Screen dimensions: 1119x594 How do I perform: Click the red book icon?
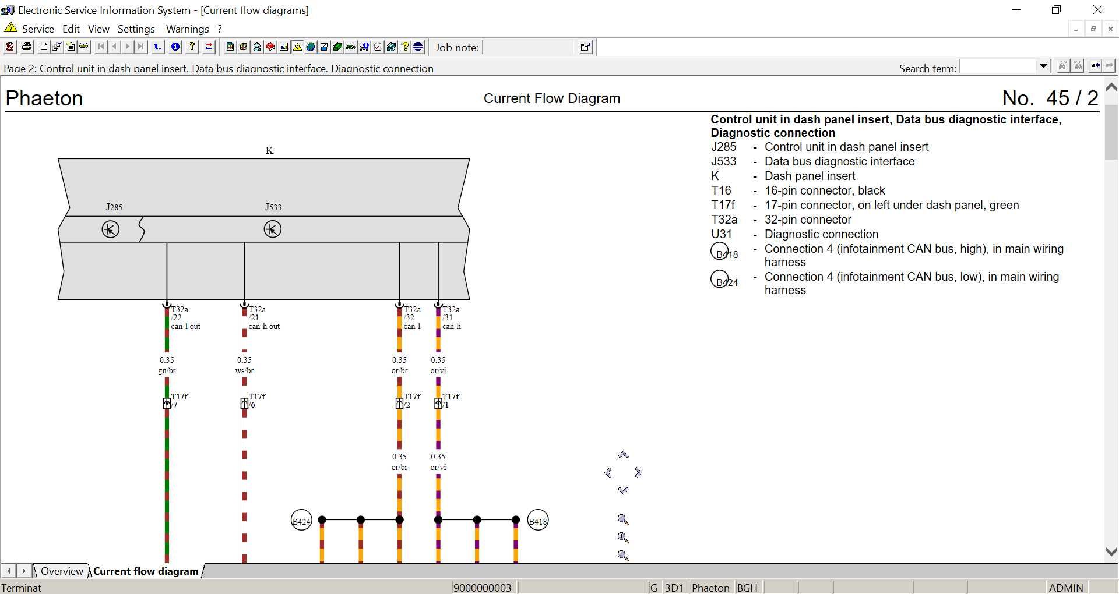[270, 47]
